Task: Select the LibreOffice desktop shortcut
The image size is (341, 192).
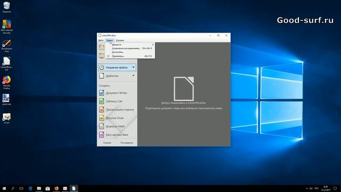Action: pos(6,63)
